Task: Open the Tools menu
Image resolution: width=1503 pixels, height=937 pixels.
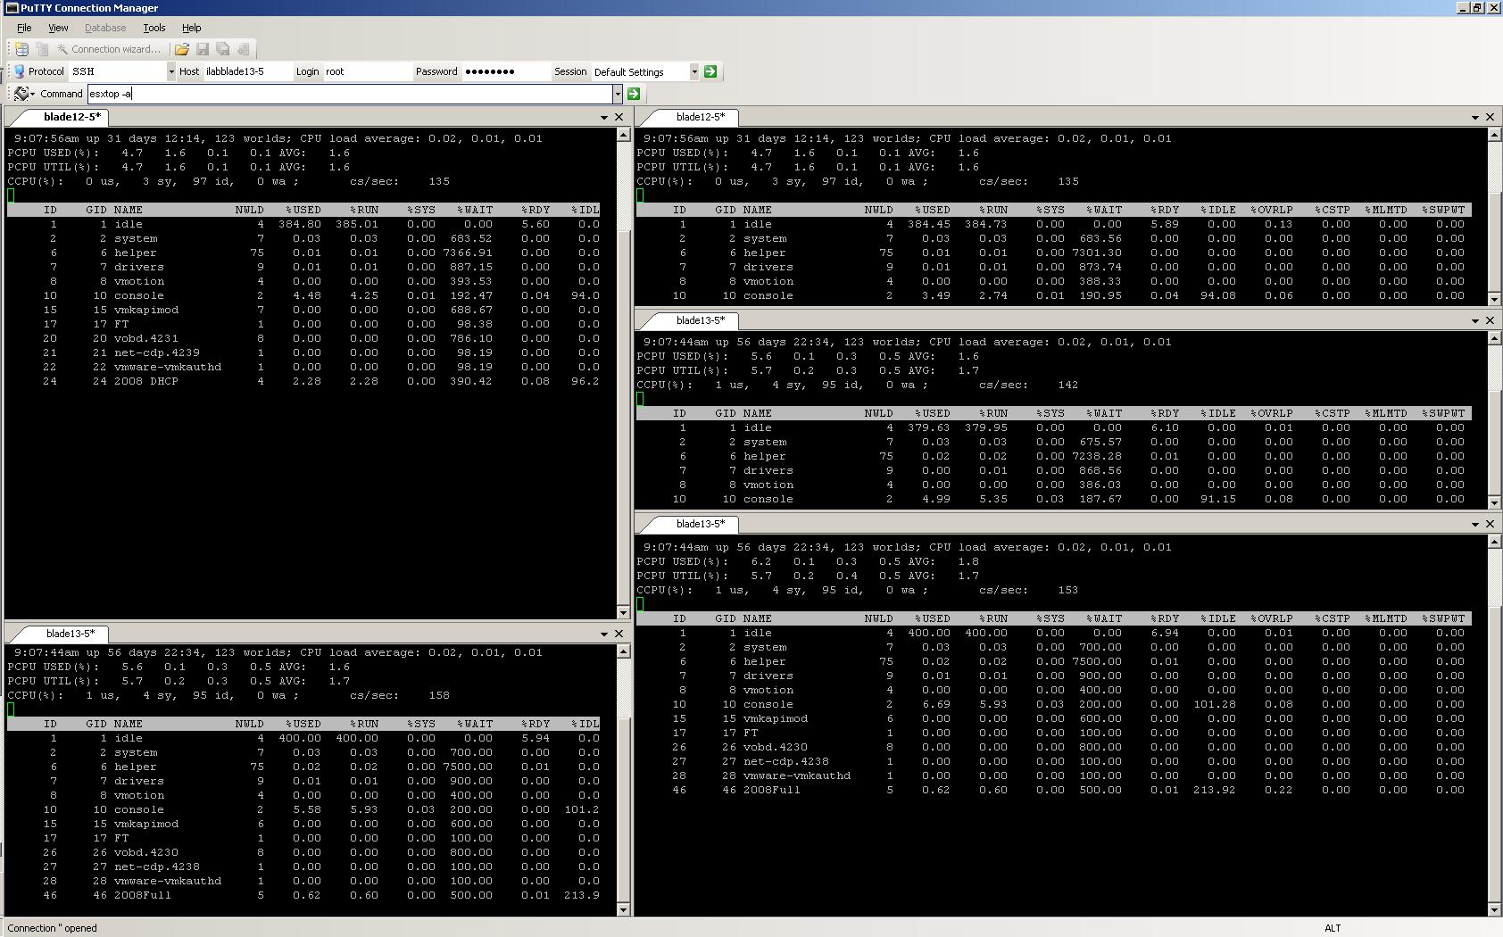Action: [154, 28]
